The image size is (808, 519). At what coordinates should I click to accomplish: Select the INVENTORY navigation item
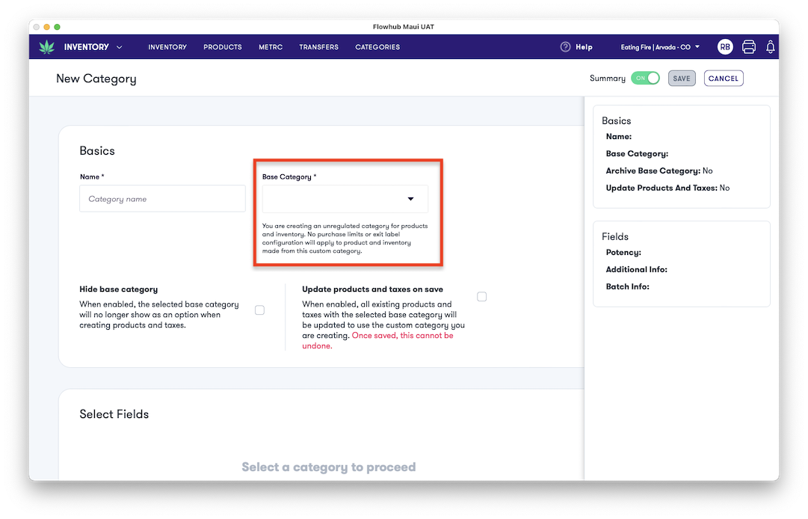pos(167,46)
